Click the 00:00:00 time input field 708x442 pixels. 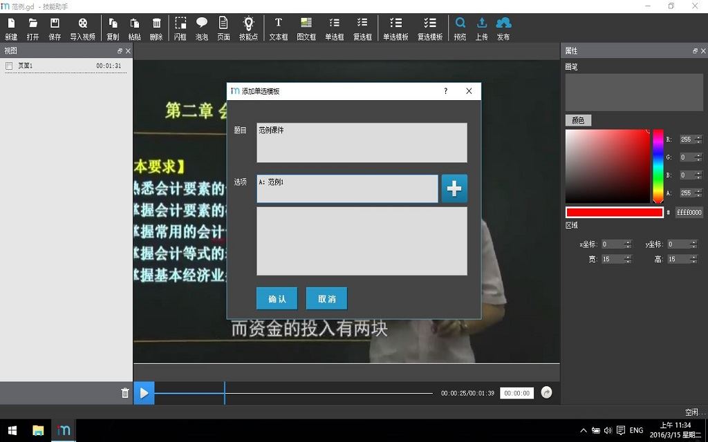pyautogui.click(x=516, y=393)
